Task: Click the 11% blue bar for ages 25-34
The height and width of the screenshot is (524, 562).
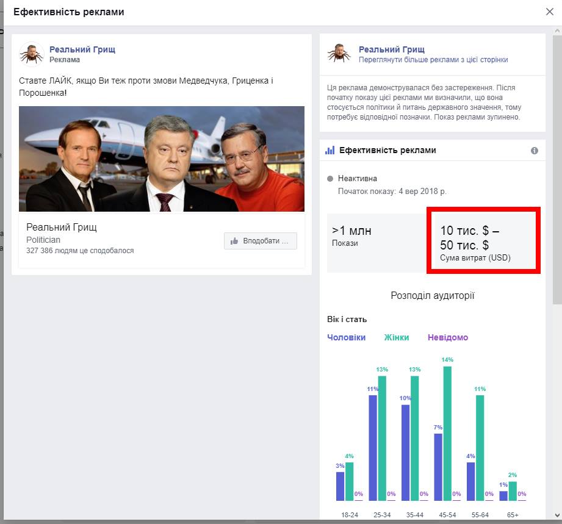Action: coord(373,448)
